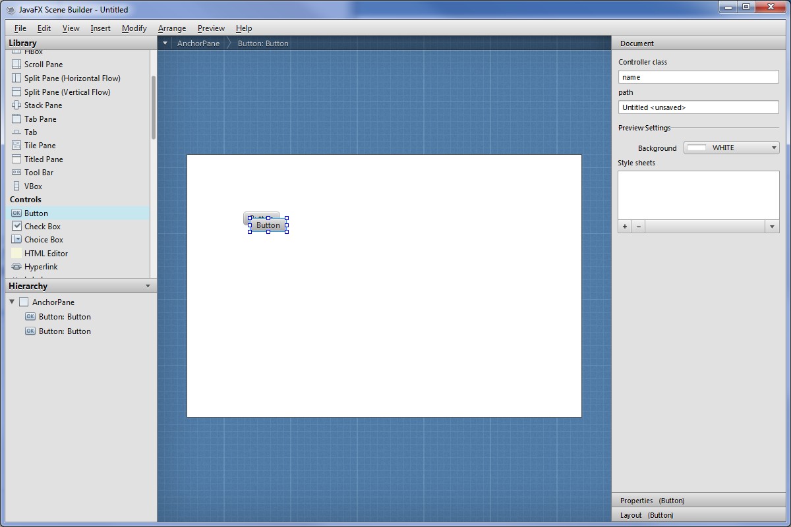Screen dimensions: 791x527
Task: Click the Hyperlink control icon
Action: tap(16, 267)
